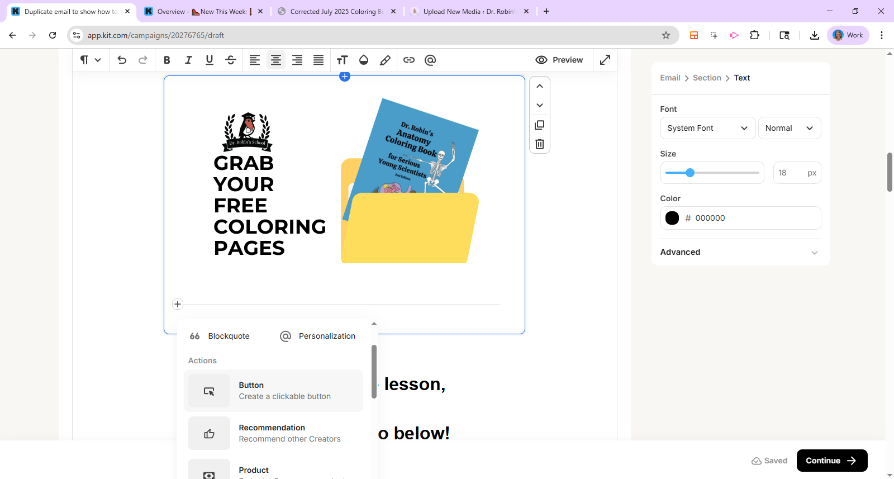Delete the selected block with trash icon
The width and height of the screenshot is (894, 479).
pos(540,144)
